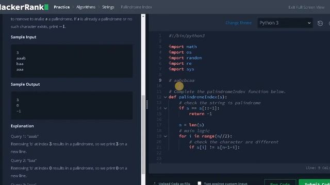Click the '#!/bin/python3' shebang line

click(x=187, y=35)
